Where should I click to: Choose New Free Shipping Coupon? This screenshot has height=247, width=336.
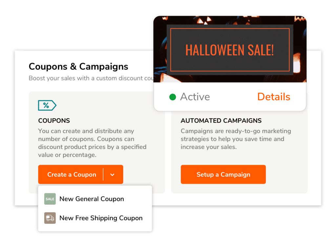(x=101, y=218)
